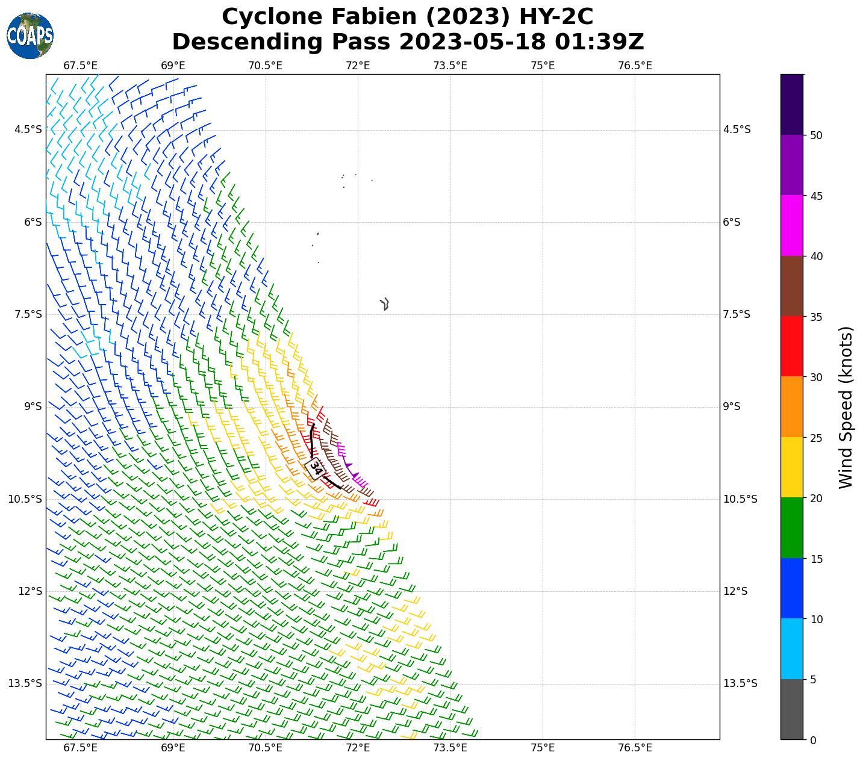The image size is (863, 761).
Task: Click the Cyclone Fabien (2023) HY-2C title
Action: pos(408,17)
